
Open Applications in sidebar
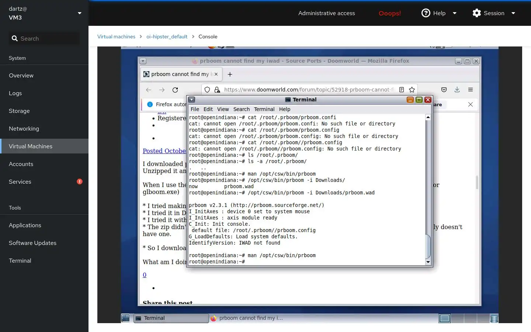pyautogui.click(x=44, y=225)
